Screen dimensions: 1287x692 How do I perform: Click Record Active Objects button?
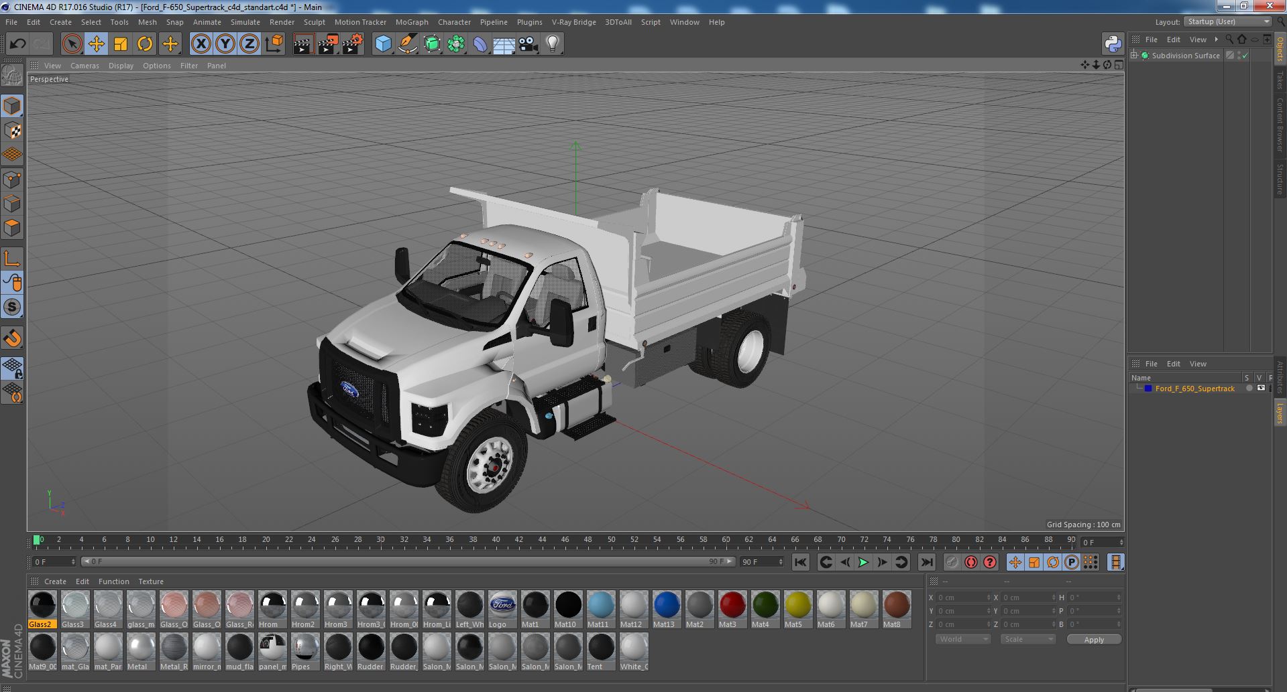[952, 563]
